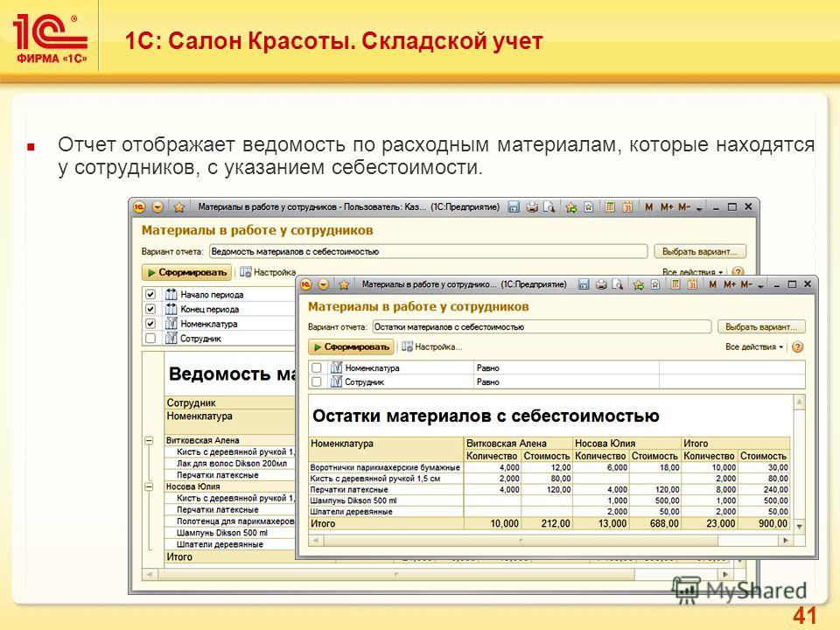Click the Вариант отчета field with Остатки материалов
This screenshot has height=630, width=840.
[542, 326]
